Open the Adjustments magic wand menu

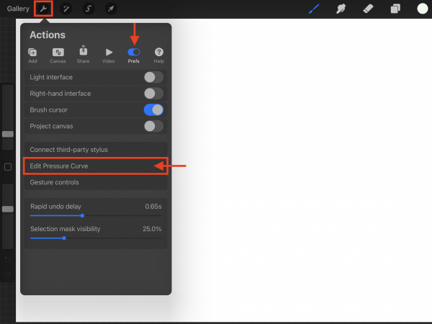coord(66,9)
